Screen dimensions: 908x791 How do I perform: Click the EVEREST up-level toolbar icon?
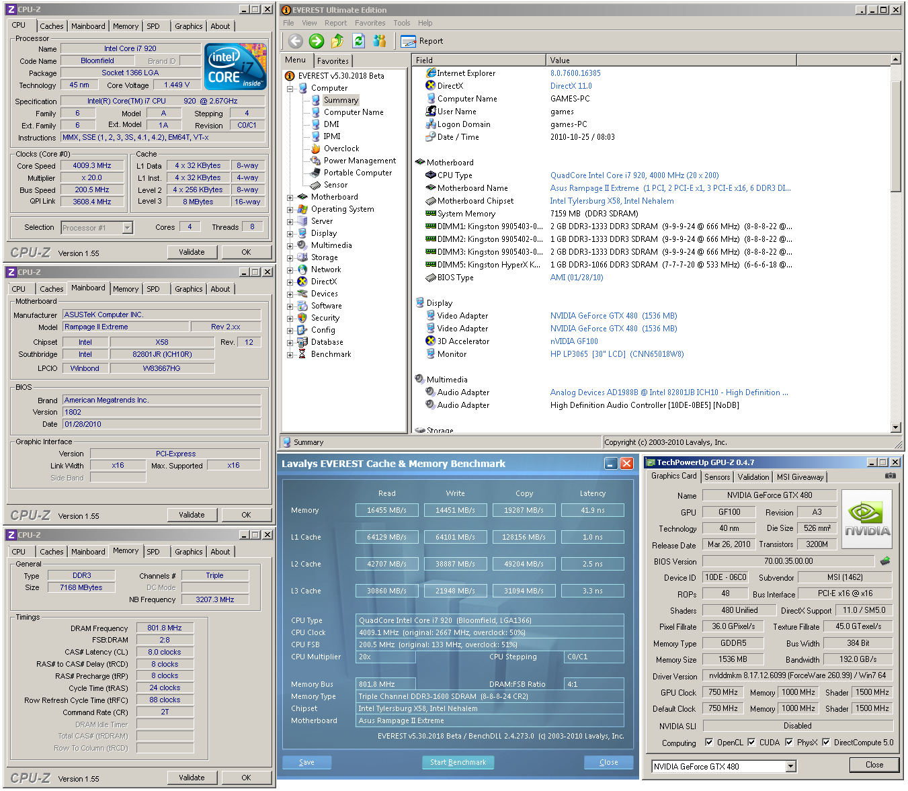point(337,41)
